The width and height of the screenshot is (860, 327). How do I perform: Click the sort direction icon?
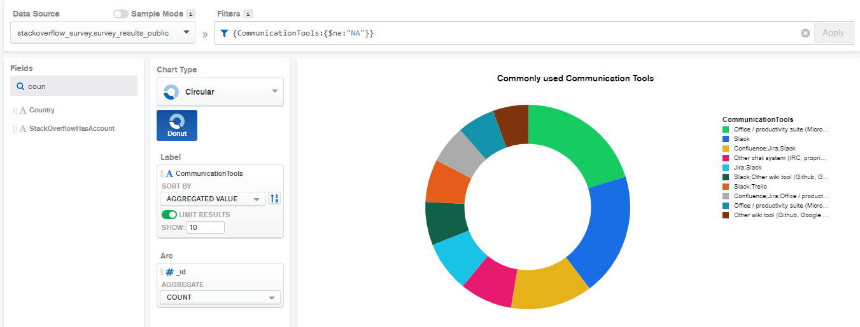coord(274,199)
